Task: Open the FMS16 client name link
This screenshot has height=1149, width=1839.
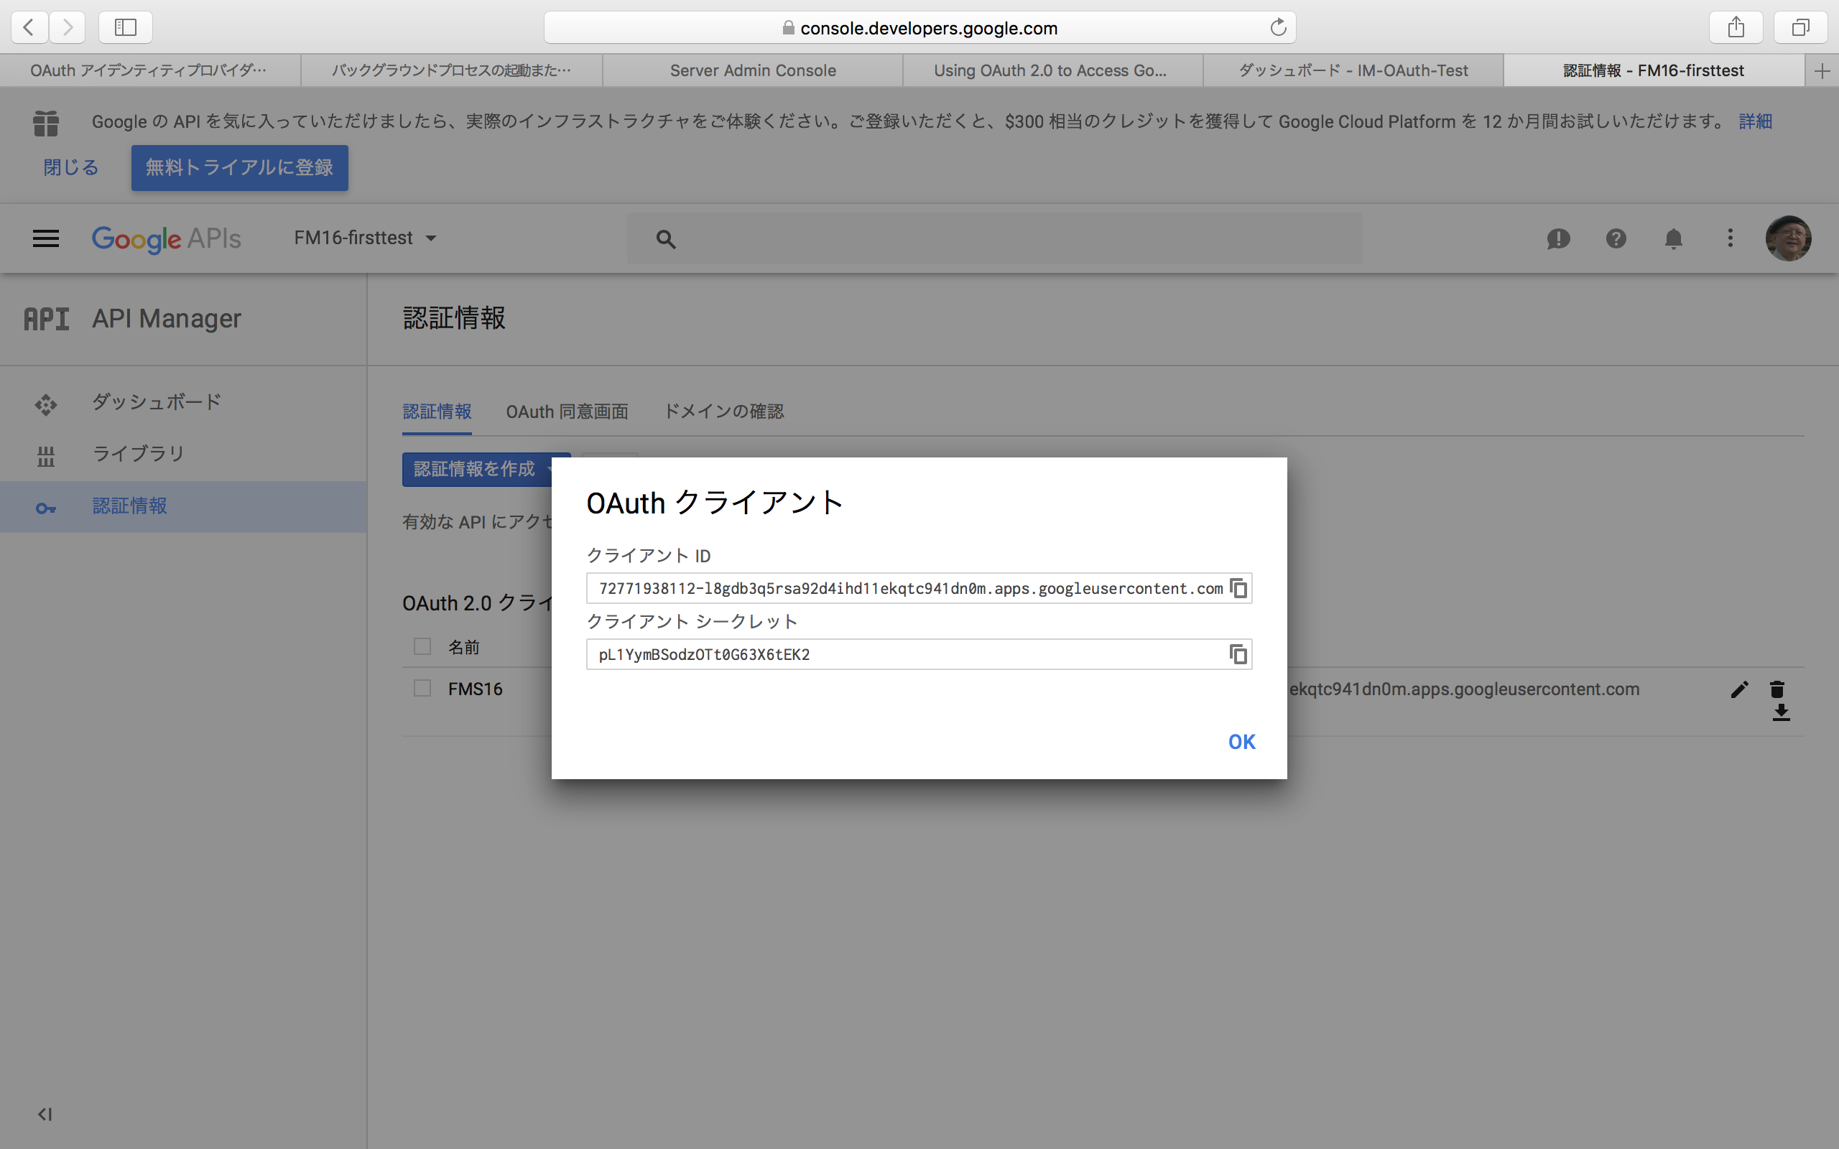Action: (x=475, y=689)
